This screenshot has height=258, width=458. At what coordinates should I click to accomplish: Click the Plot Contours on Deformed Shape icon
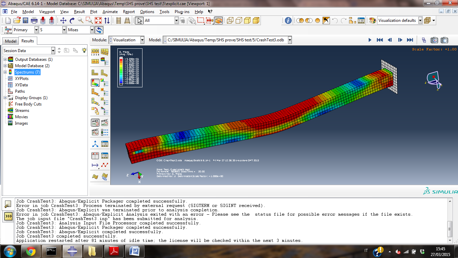click(95, 82)
